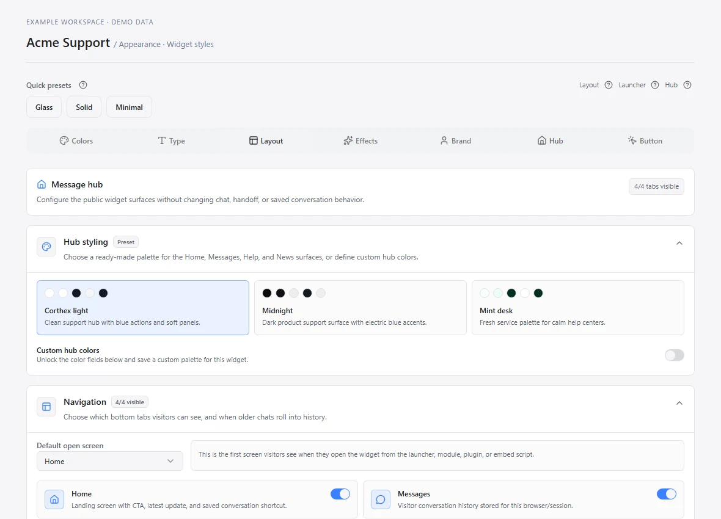Open the Hub tab
Screen dimensions: 721x519
click(550, 140)
